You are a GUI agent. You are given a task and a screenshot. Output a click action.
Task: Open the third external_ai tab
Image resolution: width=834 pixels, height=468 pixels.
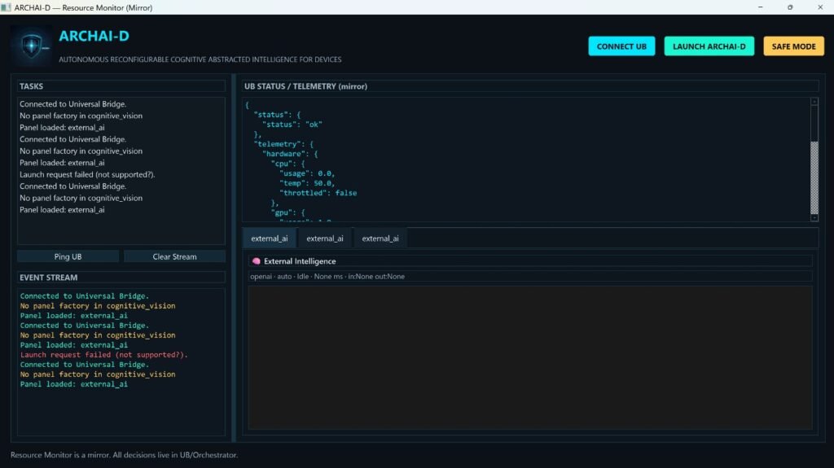tap(380, 238)
